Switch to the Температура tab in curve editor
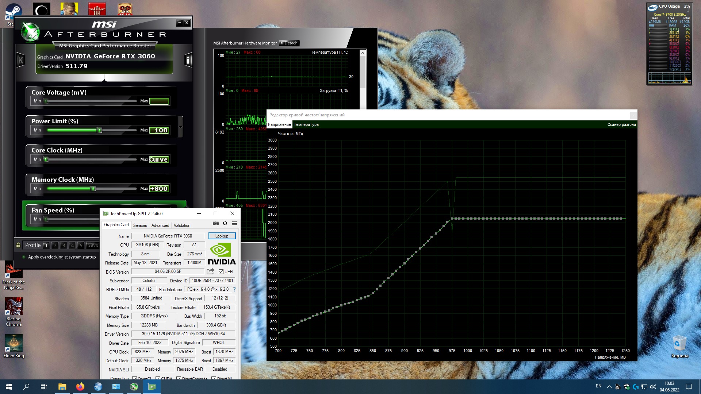This screenshot has width=701, height=394. point(306,125)
